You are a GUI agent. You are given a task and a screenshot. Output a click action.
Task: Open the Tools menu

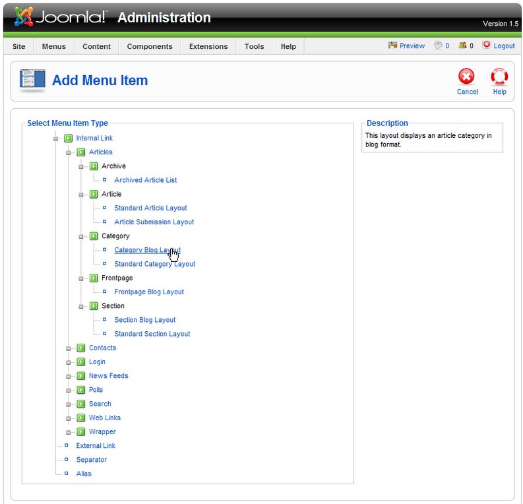tap(254, 46)
